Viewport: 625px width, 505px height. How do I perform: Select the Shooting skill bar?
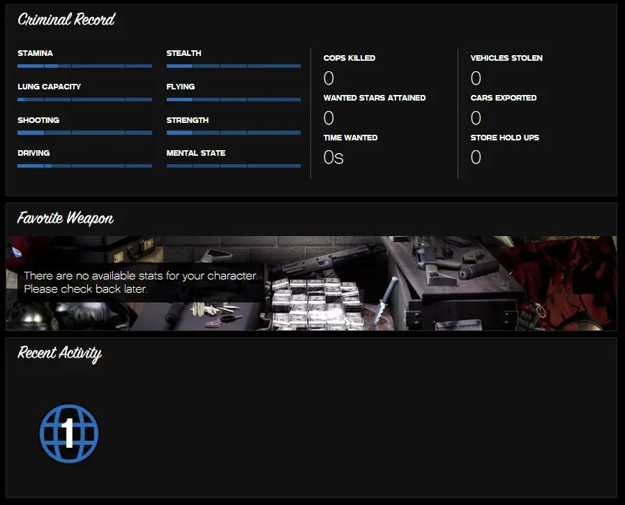coord(84,133)
